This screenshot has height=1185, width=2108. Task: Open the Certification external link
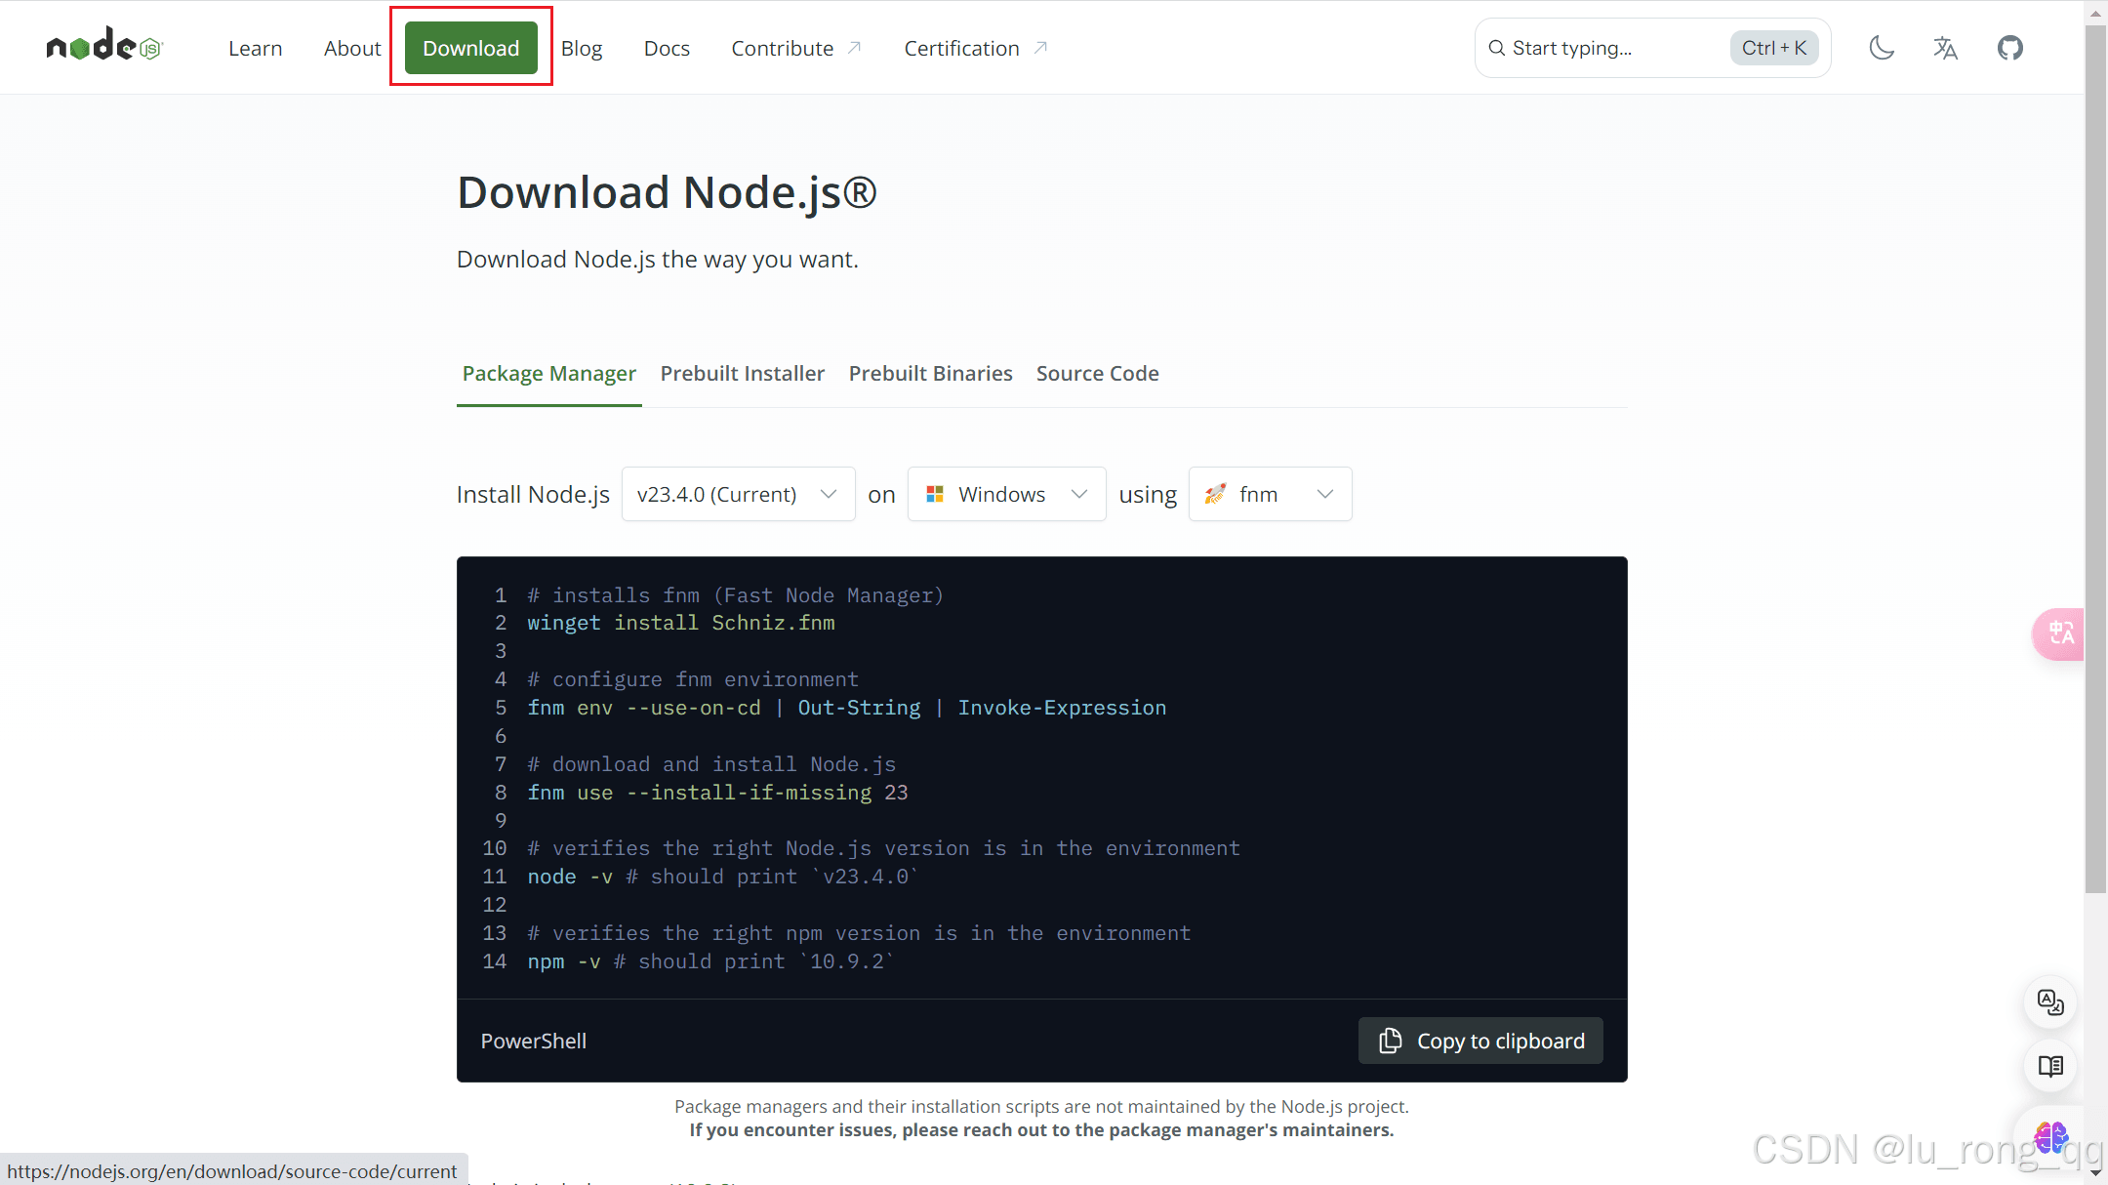975,48
